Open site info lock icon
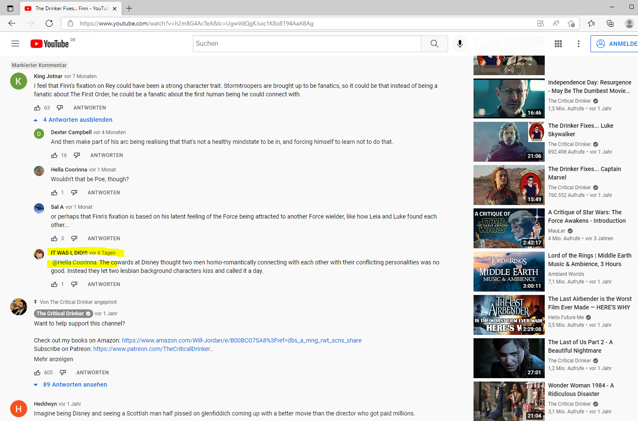The width and height of the screenshot is (638, 421). (x=70, y=23)
